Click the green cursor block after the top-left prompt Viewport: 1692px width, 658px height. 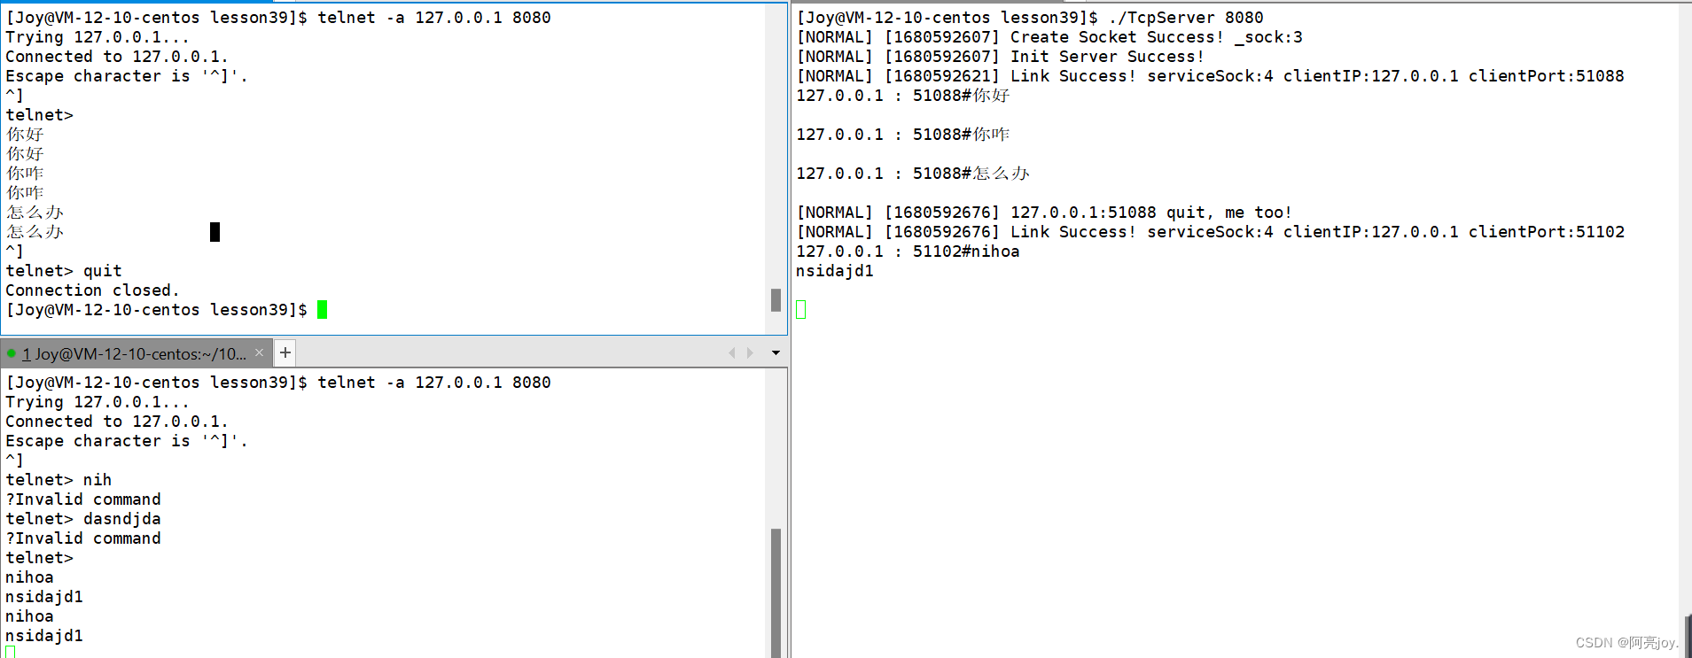point(323,309)
